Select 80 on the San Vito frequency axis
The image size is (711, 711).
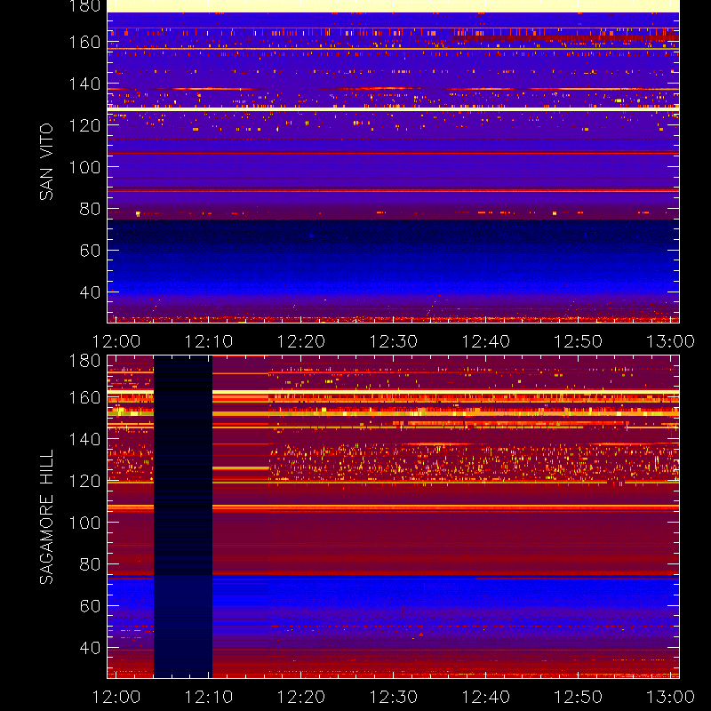tap(90, 209)
